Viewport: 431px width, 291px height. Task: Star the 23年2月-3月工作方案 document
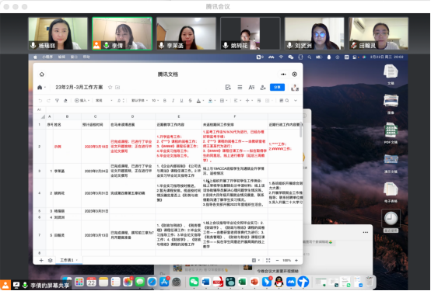pyautogui.click(x=110, y=87)
